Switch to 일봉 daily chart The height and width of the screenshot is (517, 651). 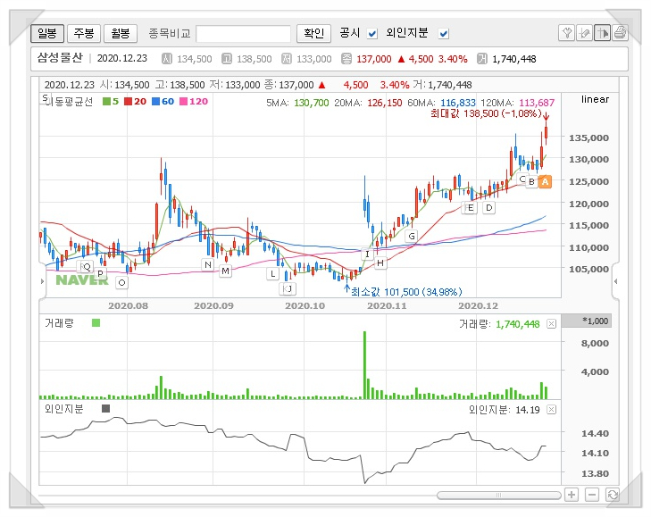[47, 33]
